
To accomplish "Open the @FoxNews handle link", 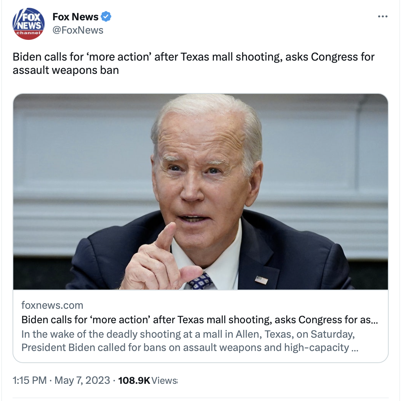I will click(x=78, y=30).
